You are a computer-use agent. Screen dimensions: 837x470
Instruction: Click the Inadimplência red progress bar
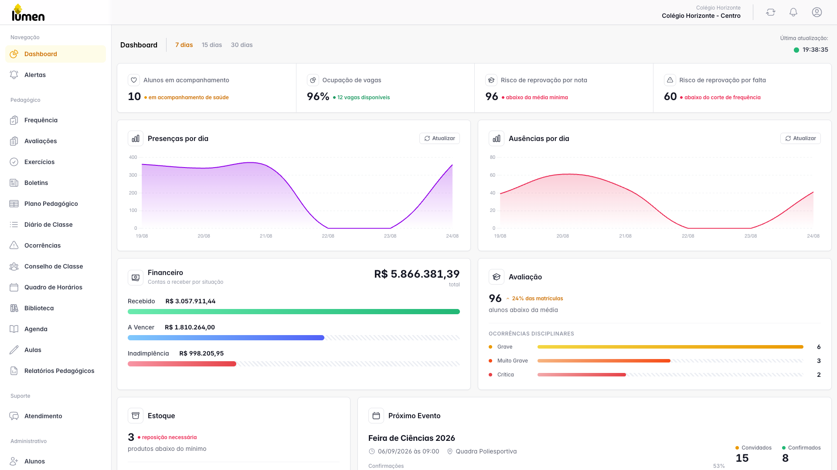tap(182, 364)
